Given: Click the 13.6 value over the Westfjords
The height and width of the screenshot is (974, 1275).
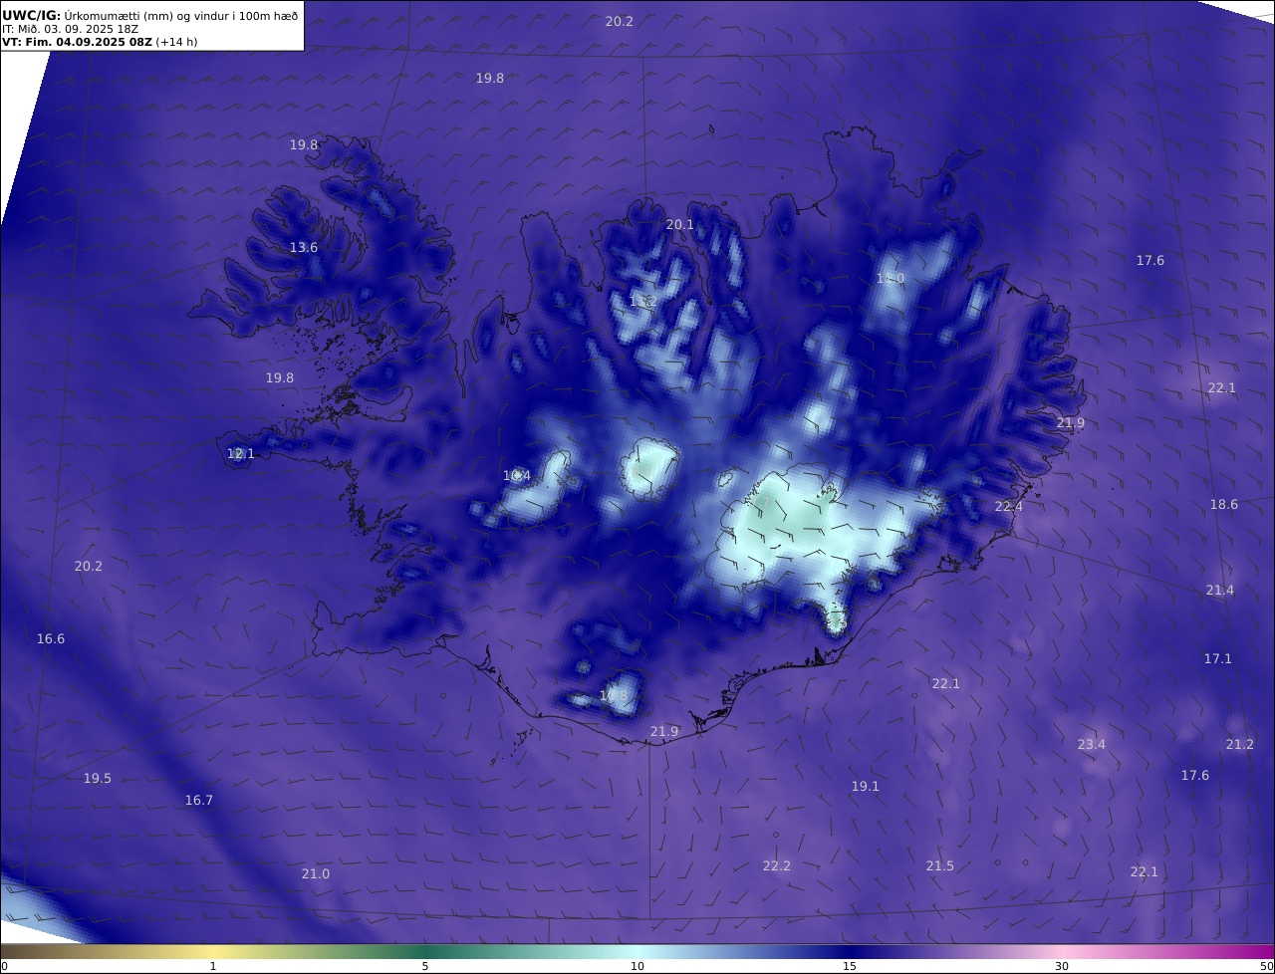Looking at the screenshot, I should (304, 248).
